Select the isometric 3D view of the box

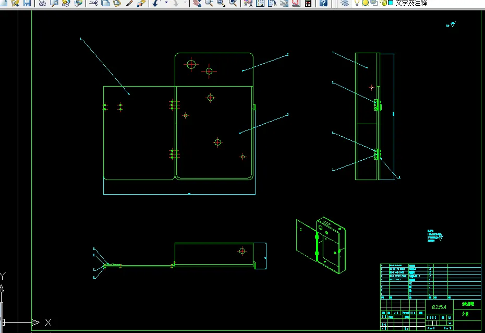click(321, 245)
